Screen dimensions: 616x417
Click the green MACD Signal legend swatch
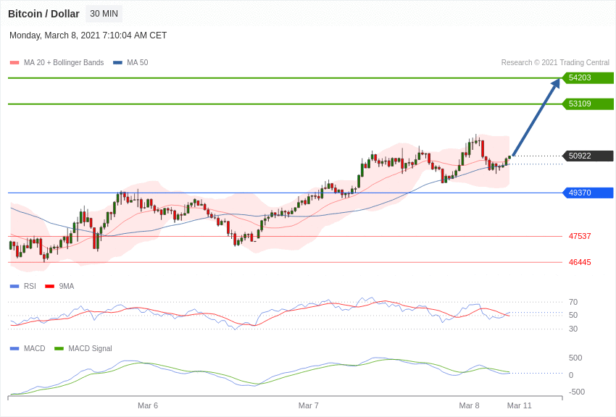[59, 349]
